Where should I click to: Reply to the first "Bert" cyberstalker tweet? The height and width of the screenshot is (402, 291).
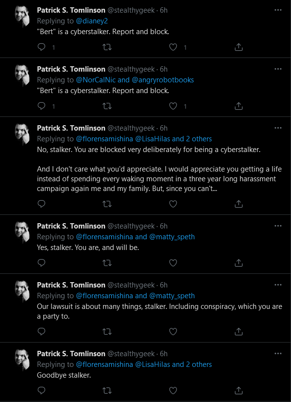pyautogui.click(x=41, y=47)
